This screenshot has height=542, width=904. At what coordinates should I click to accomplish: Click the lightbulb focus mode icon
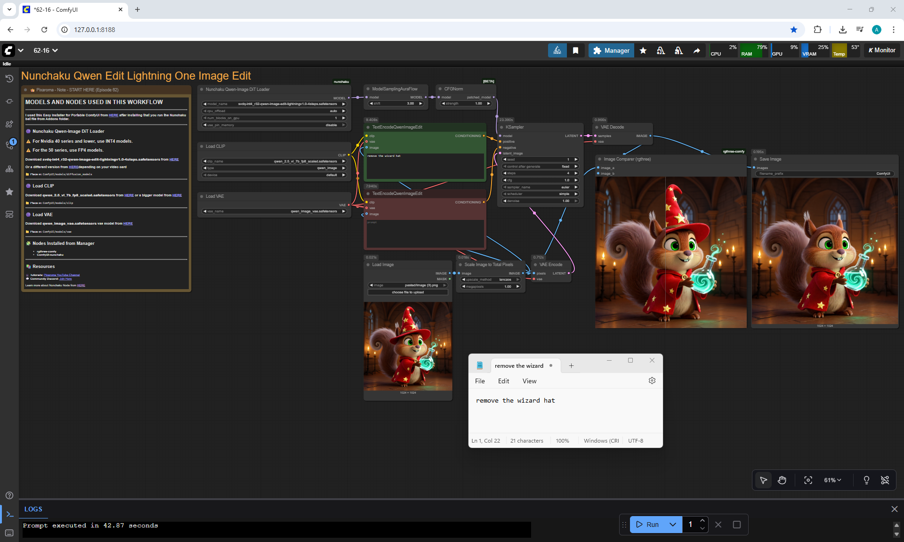tap(866, 480)
